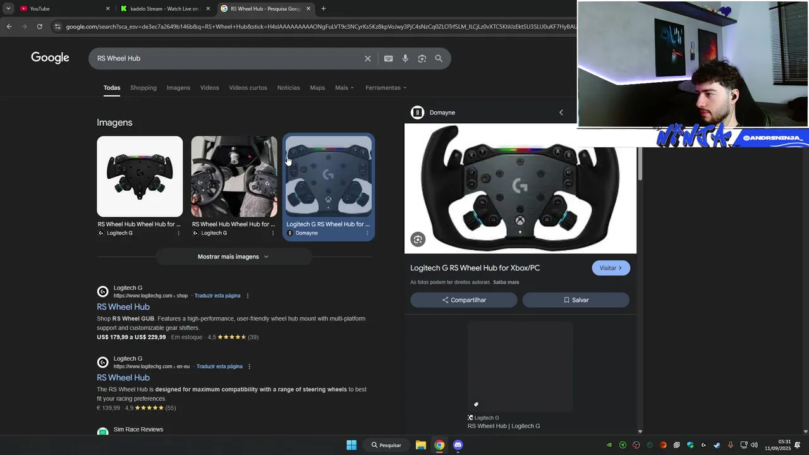Open Steam tray icon
The width and height of the screenshot is (809, 455).
pyautogui.click(x=717, y=445)
